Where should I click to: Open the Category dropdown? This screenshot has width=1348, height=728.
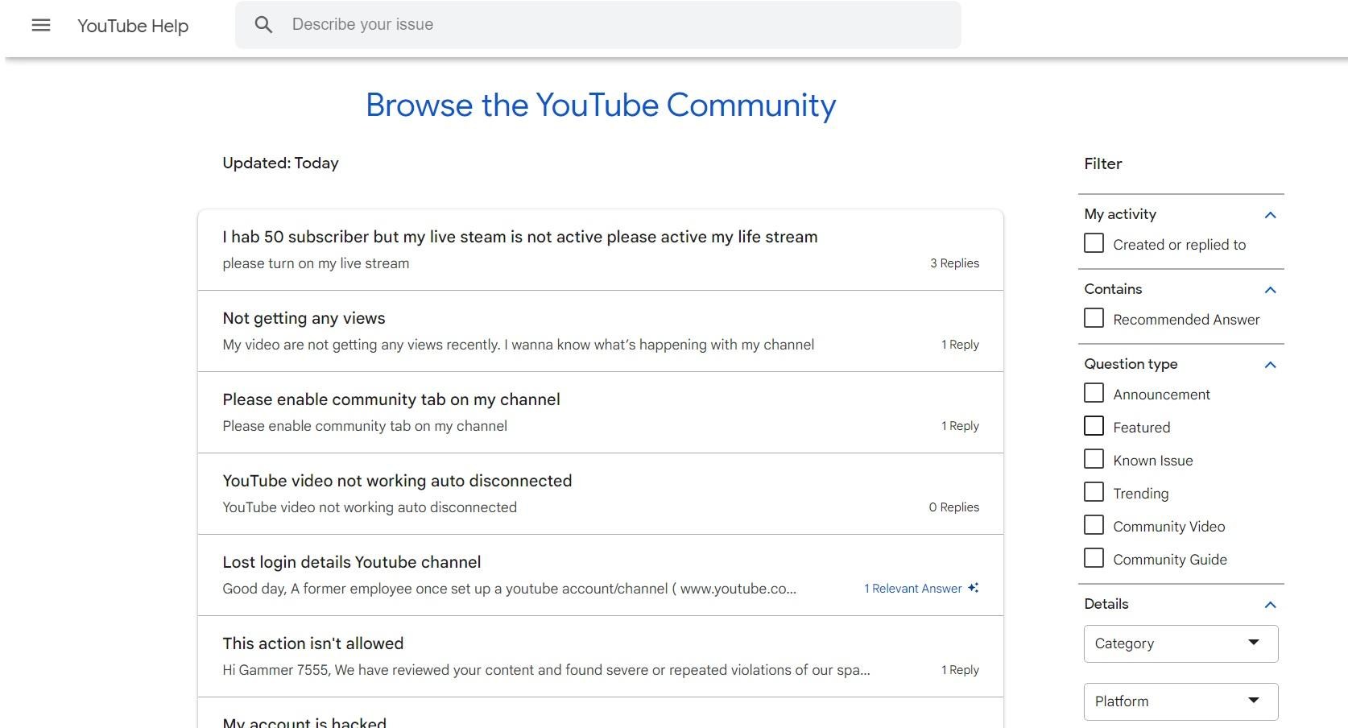tap(1181, 643)
